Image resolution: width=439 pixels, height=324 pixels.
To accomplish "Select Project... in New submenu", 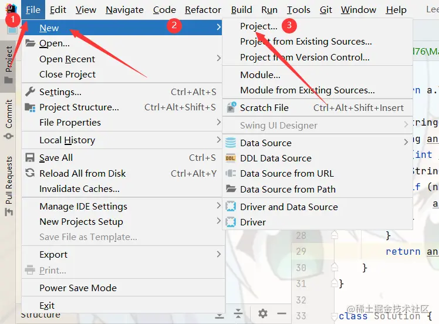I will pos(259,26).
